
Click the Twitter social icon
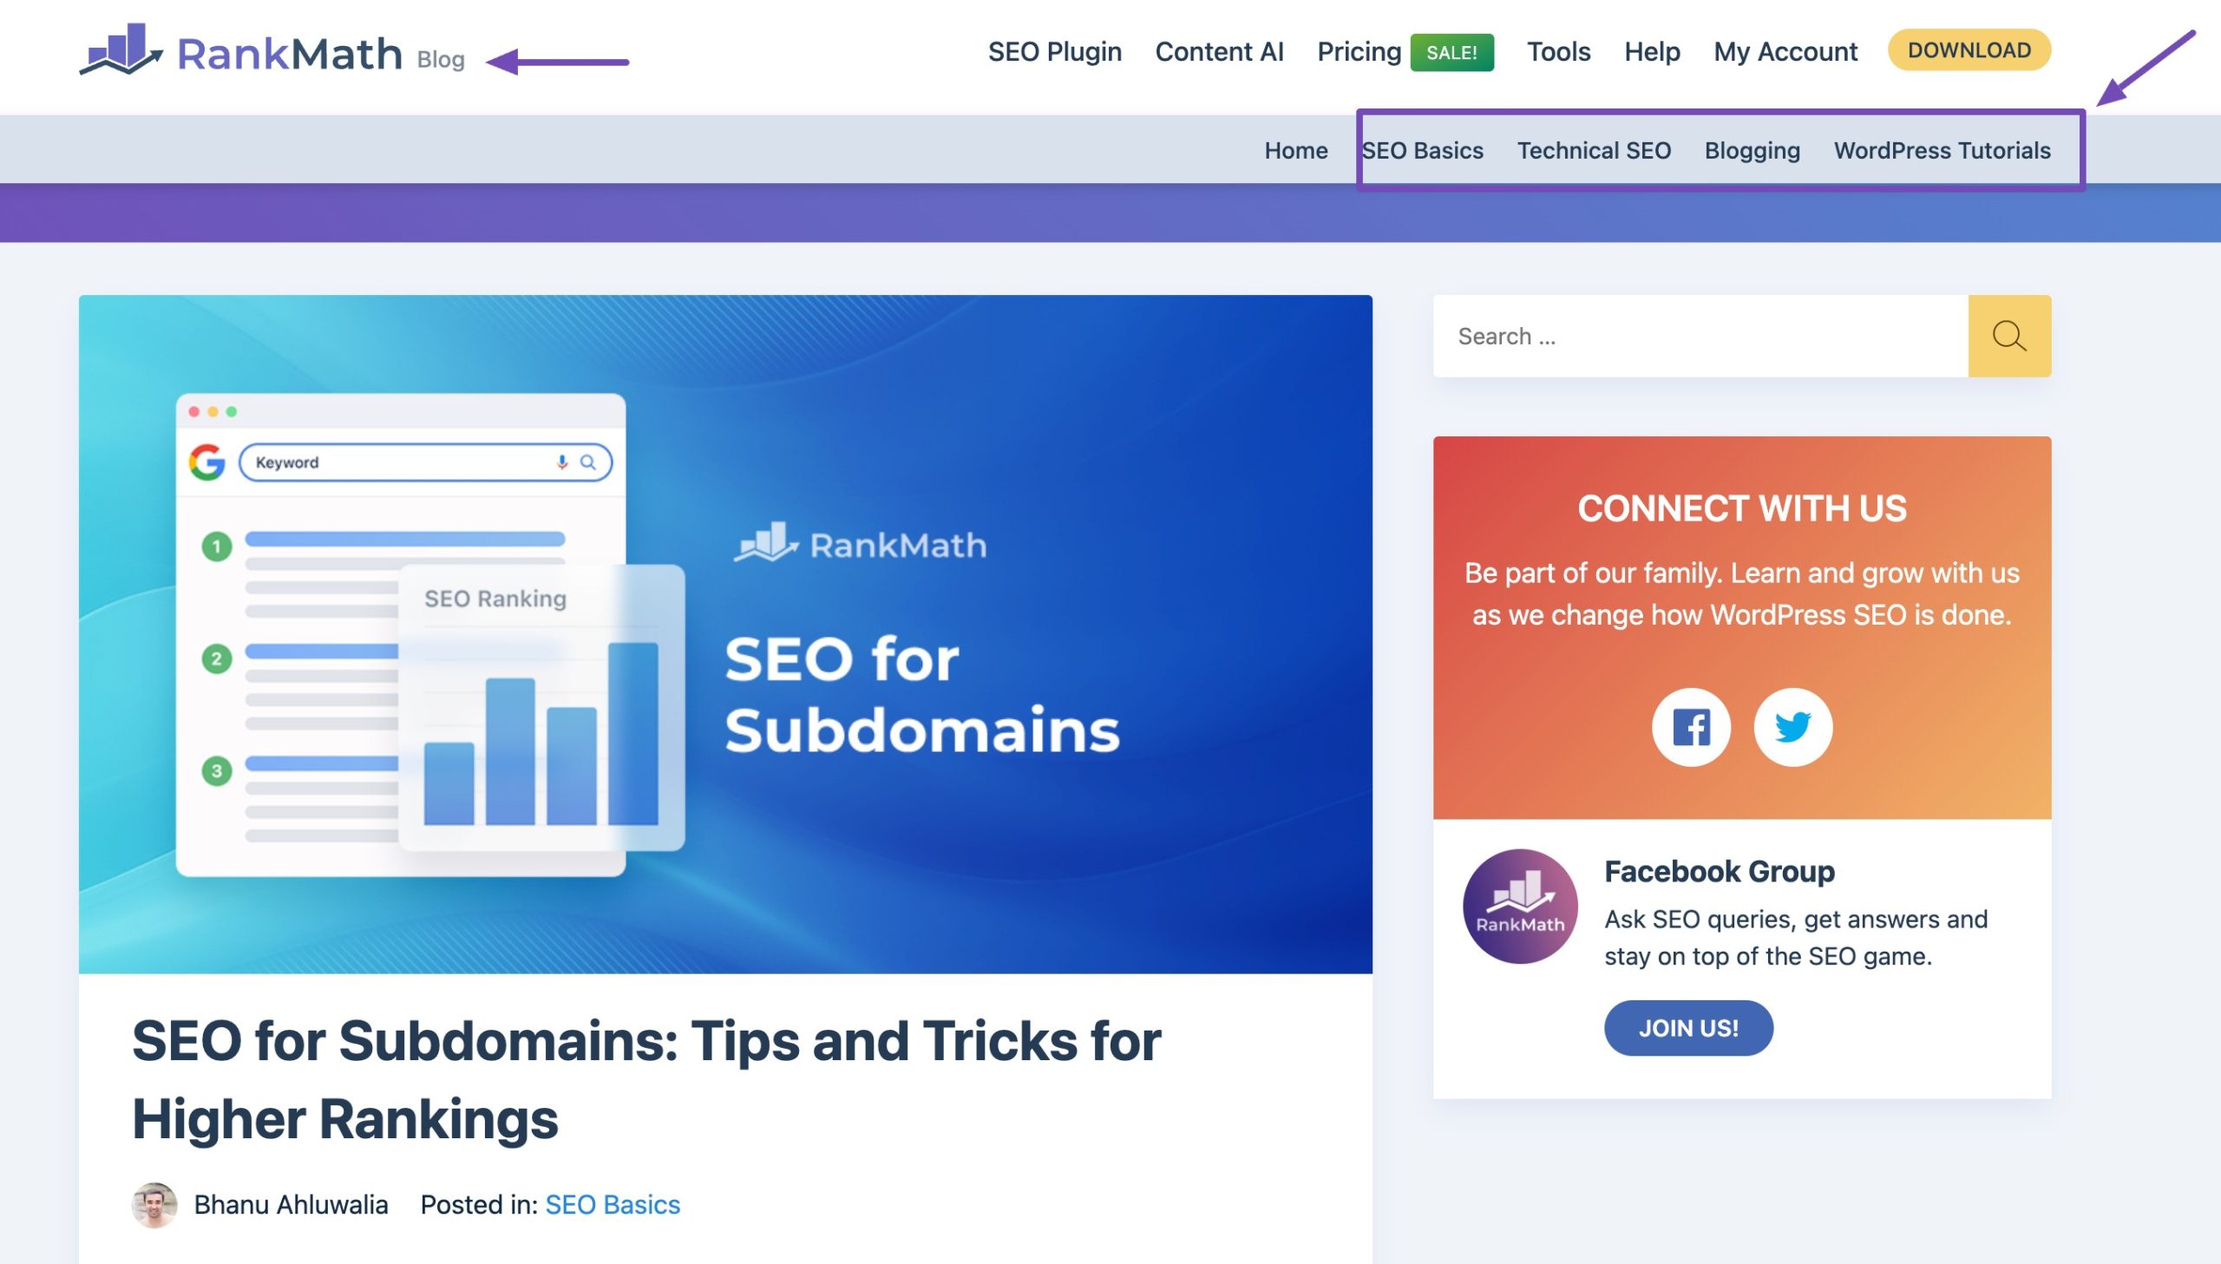[x=1792, y=726]
